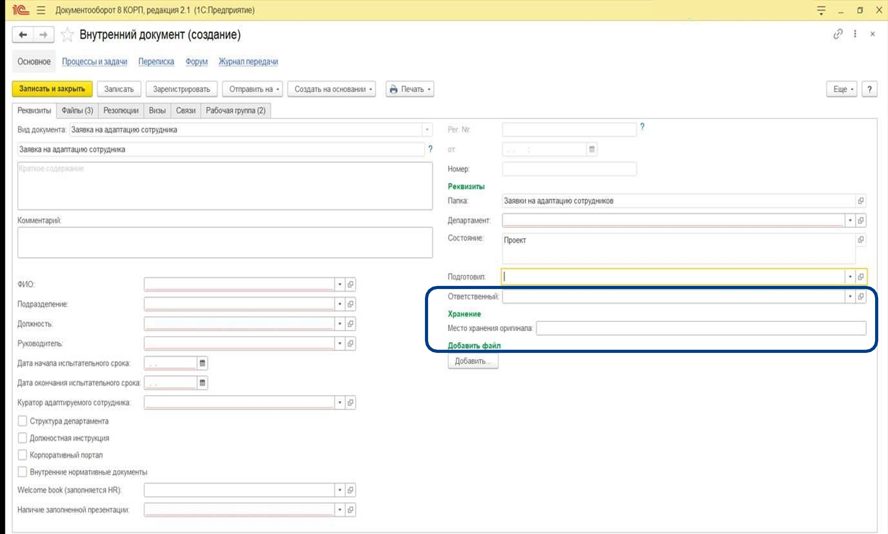Open linked item icon for Состояние field
The height and width of the screenshot is (534, 888).
860,240
